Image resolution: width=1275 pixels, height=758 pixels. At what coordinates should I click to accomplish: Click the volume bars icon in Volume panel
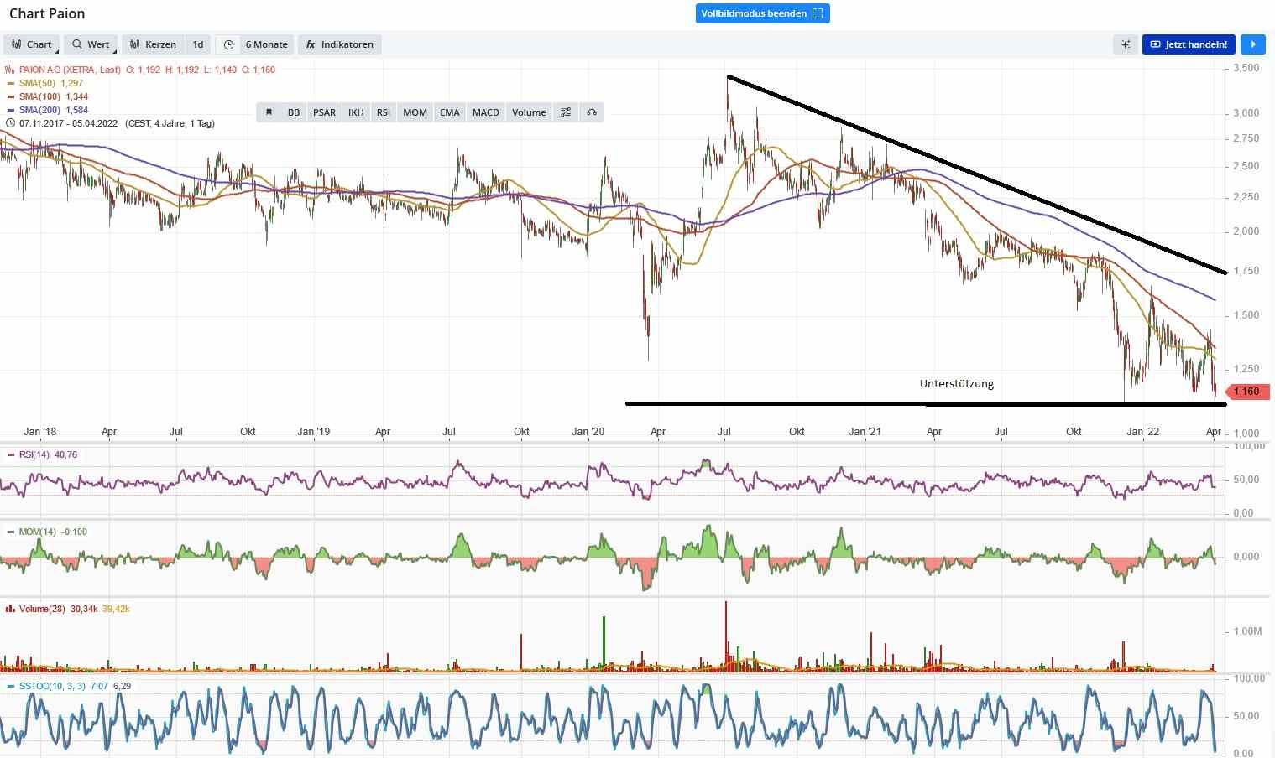click(x=10, y=609)
